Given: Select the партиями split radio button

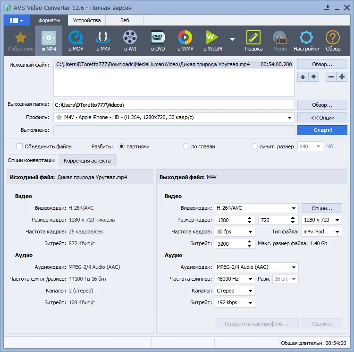Looking at the screenshot, I should pos(121,146).
